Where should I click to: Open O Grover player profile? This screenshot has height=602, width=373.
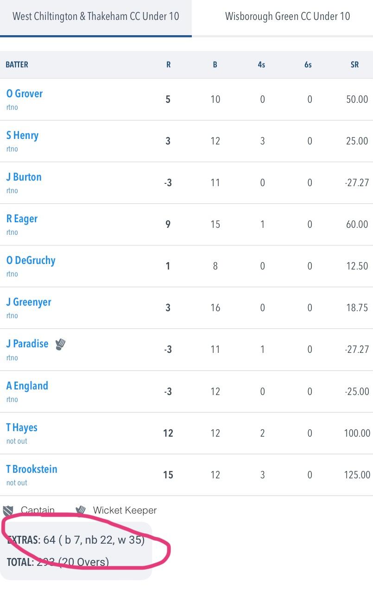click(x=25, y=94)
